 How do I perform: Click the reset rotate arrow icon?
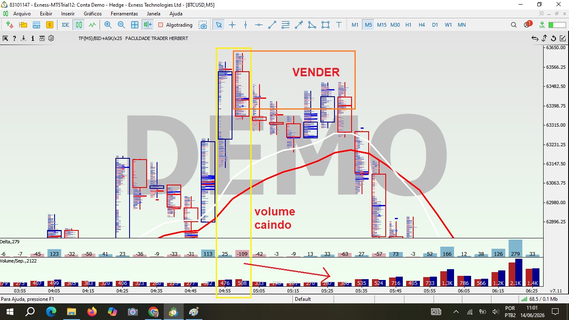pyautogui.click(x=554, y=39)
